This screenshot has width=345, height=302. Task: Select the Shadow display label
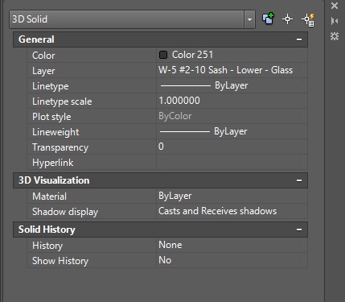pyautogui.click(x=65, y=212)
